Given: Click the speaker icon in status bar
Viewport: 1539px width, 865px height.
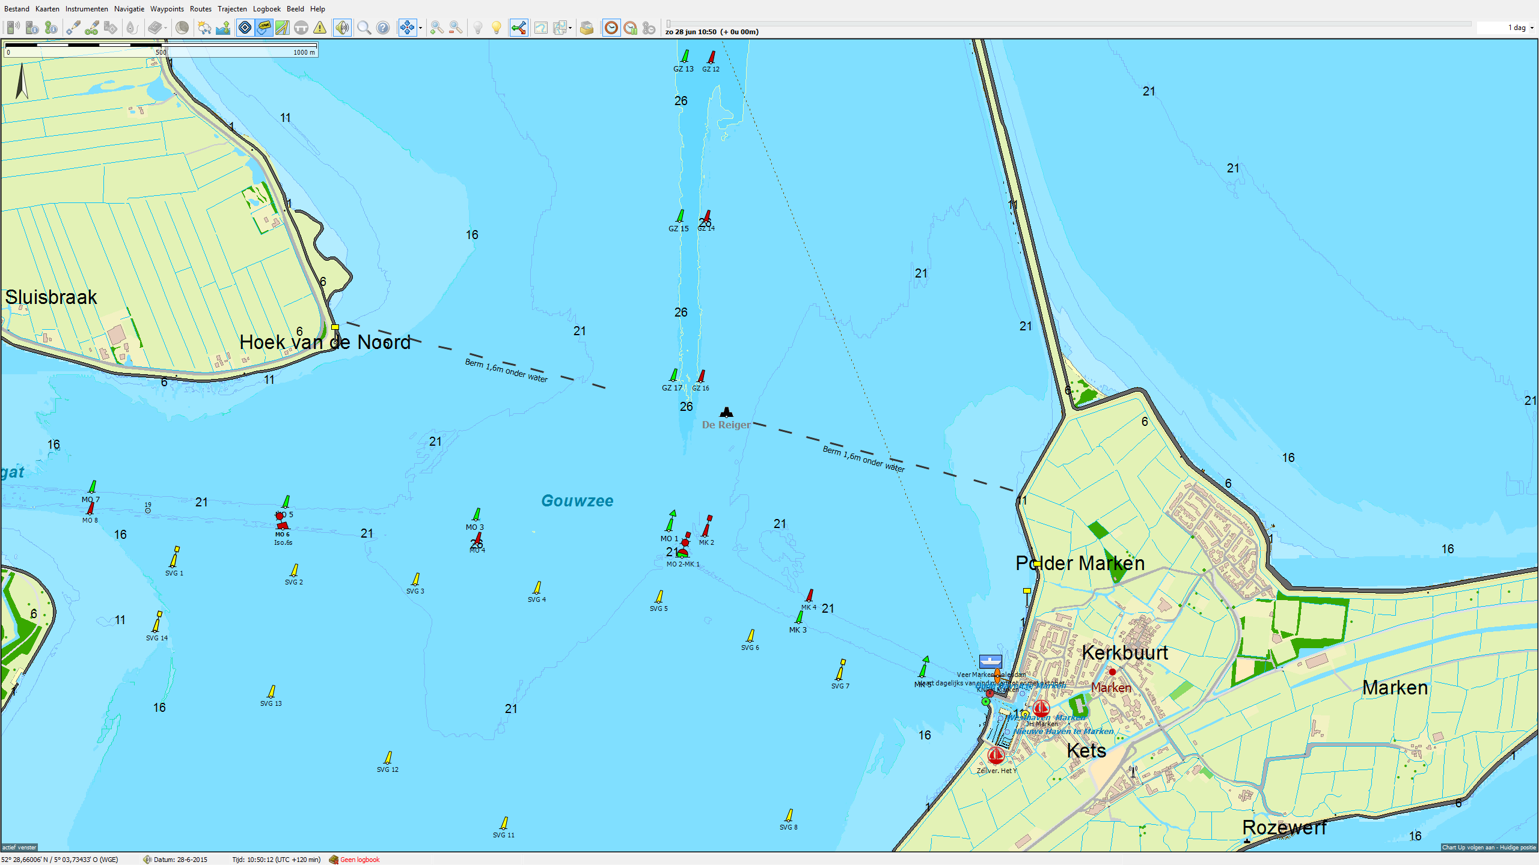Looking at the screenshot, I should [147, 860].
